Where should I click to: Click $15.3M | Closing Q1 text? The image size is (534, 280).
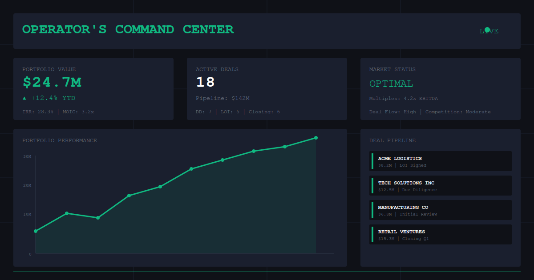point(404,239)
